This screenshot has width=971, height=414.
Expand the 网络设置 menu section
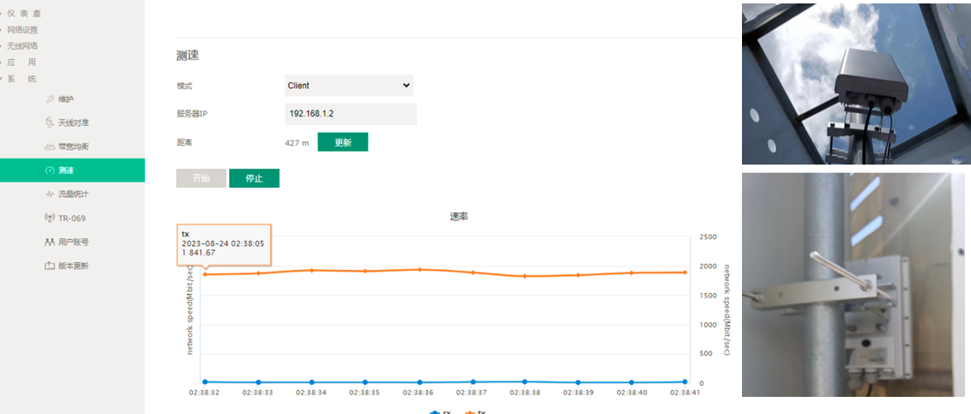[22, 29]
